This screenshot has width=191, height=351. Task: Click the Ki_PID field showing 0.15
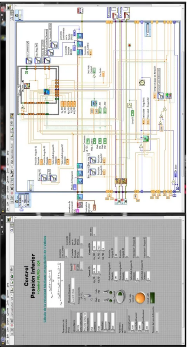(98, 245)
